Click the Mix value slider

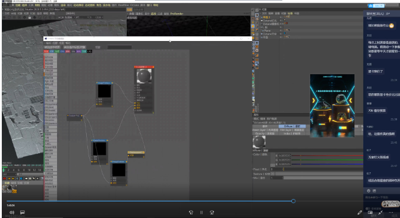[x=323, y=178]
